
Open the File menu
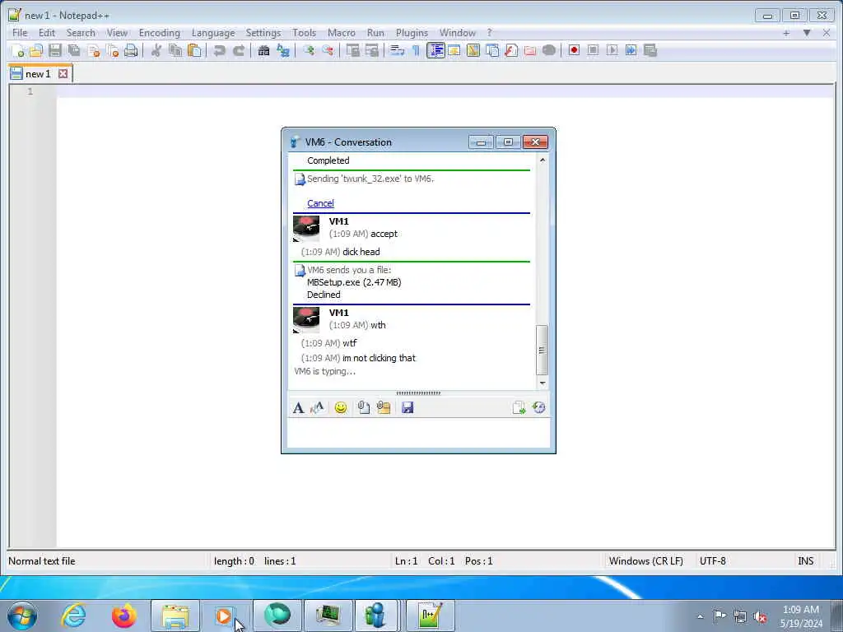(20, 33)
